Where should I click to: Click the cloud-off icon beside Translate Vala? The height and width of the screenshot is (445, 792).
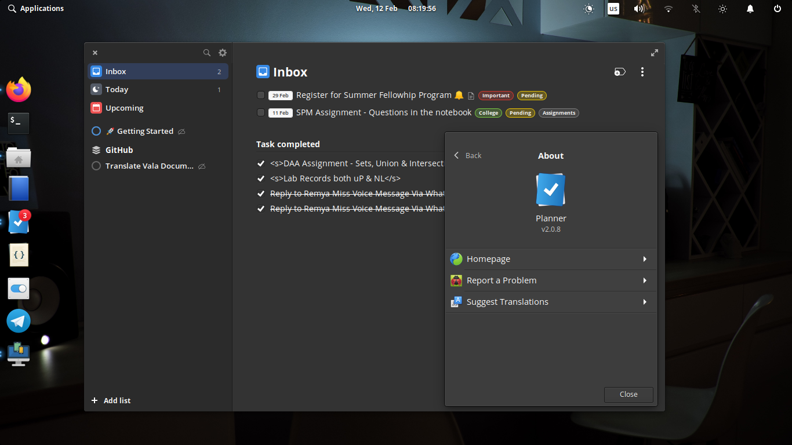[202, 166]
